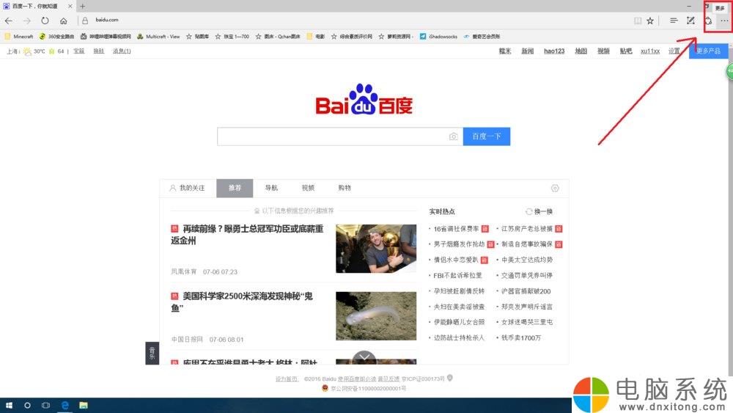
Task: Open reading view icon in address bar
Action: pyautogui.click(x=638, y=21)
